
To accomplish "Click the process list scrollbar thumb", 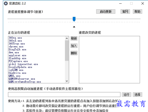I will click(x=67, y=51).
